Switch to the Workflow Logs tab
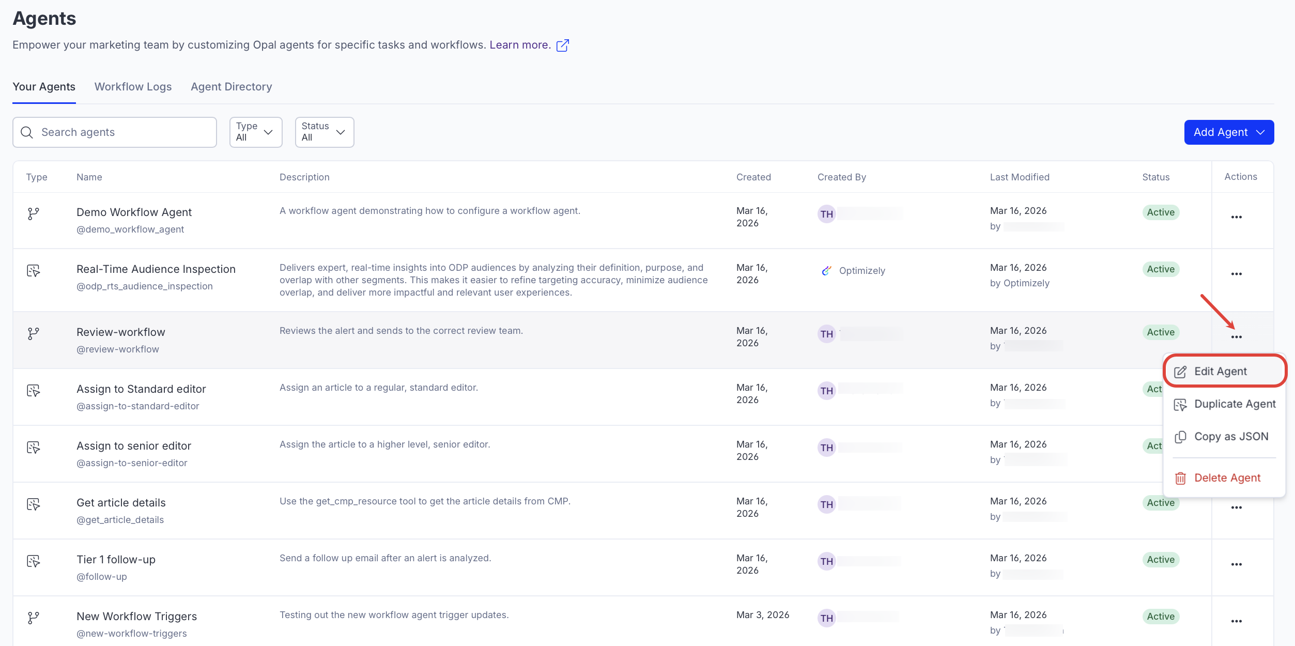1295x646 pixels. [x=133, y=87]
